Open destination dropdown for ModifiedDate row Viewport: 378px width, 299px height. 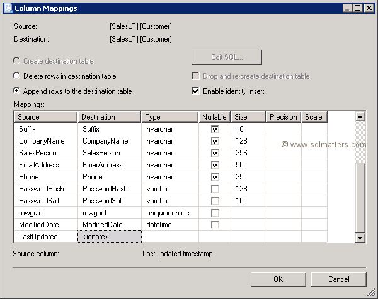coord(110,225)
